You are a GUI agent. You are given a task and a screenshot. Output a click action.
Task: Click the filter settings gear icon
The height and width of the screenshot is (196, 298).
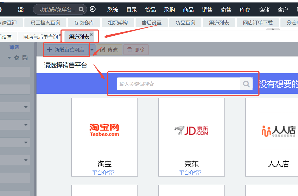tap(17, 58)
